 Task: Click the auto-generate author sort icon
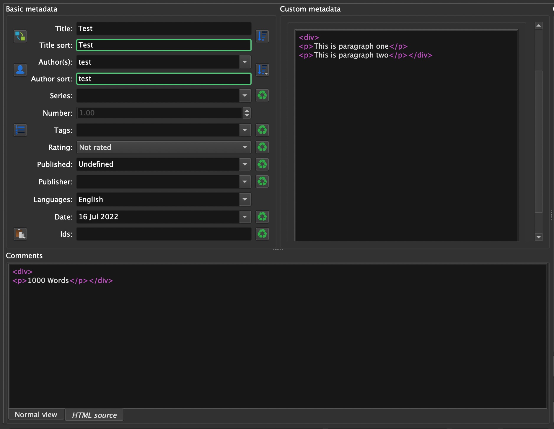[x=262, y=70]
